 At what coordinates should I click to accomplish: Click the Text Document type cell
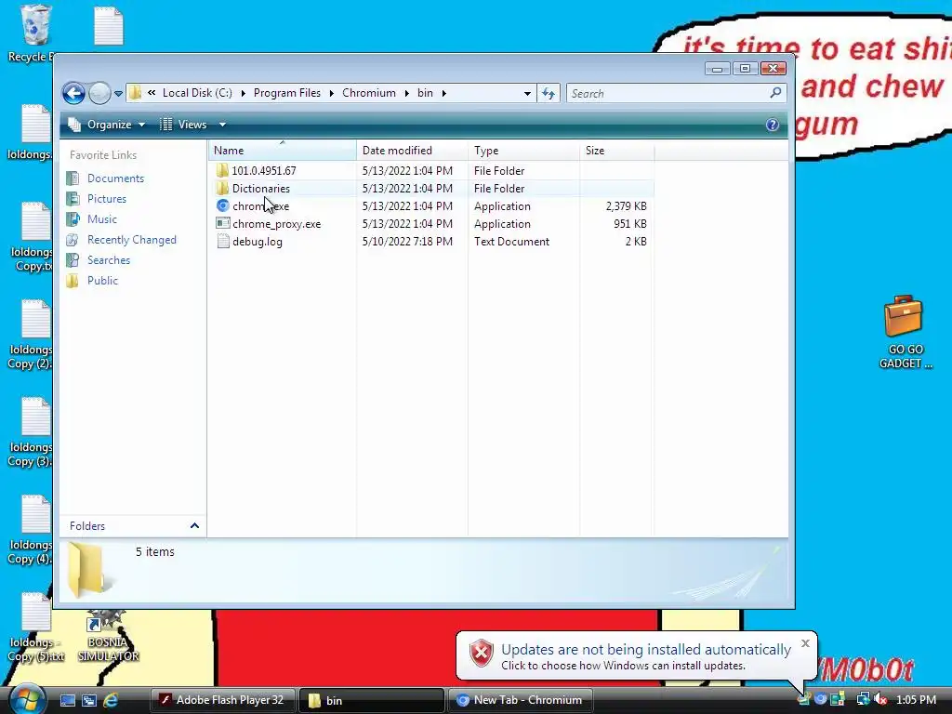512,242
